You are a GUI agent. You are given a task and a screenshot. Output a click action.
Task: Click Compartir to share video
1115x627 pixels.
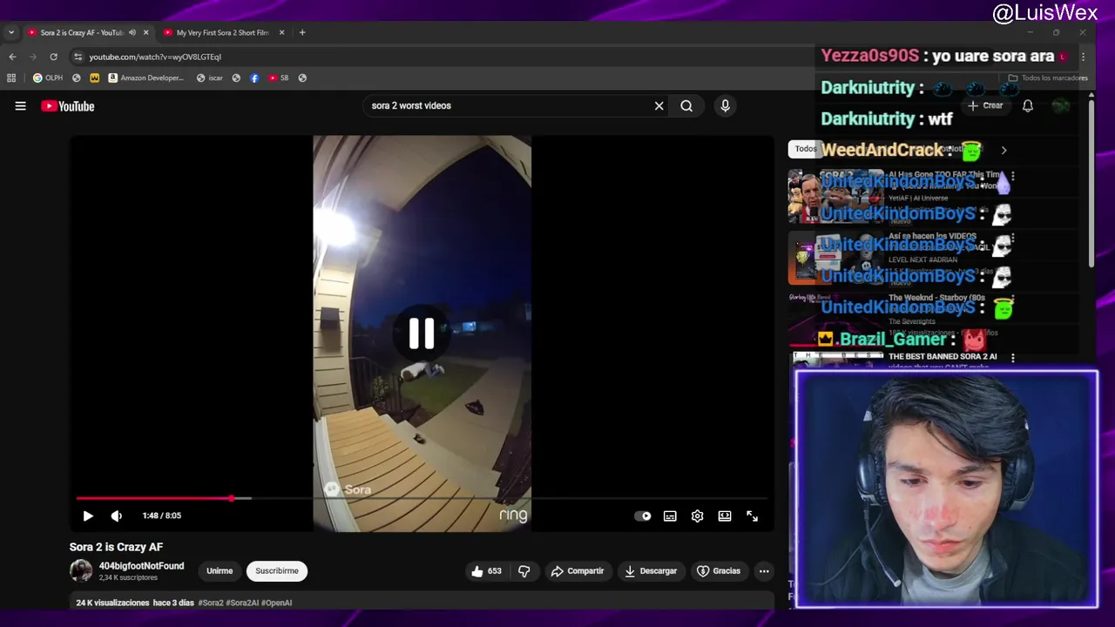[577, 571]
